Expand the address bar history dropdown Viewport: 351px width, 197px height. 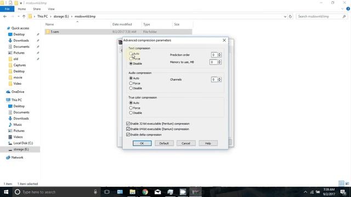285,16
